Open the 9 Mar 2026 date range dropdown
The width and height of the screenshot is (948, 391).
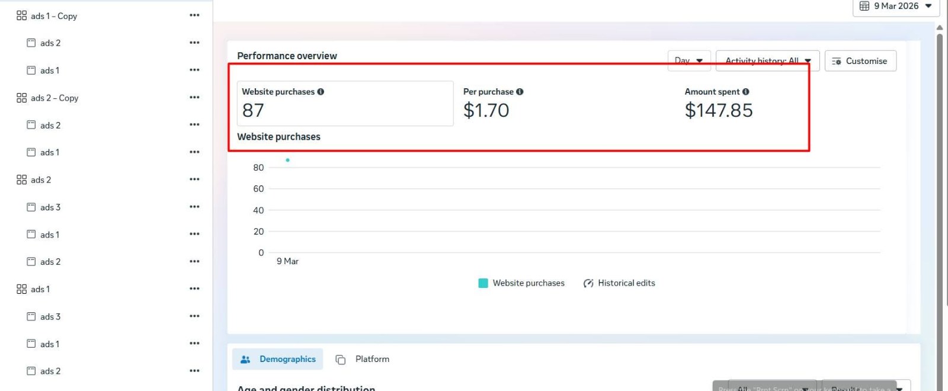tap(896, 7)
